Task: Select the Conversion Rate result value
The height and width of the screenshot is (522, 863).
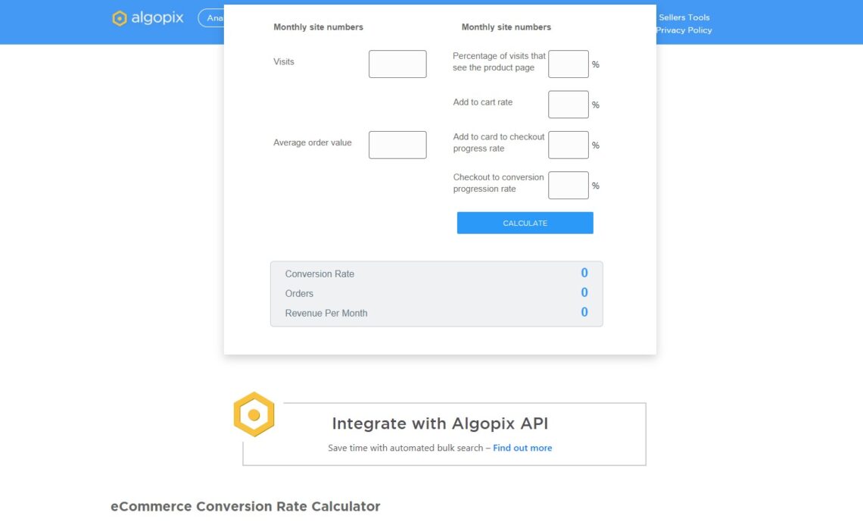Action: point(584,273)
